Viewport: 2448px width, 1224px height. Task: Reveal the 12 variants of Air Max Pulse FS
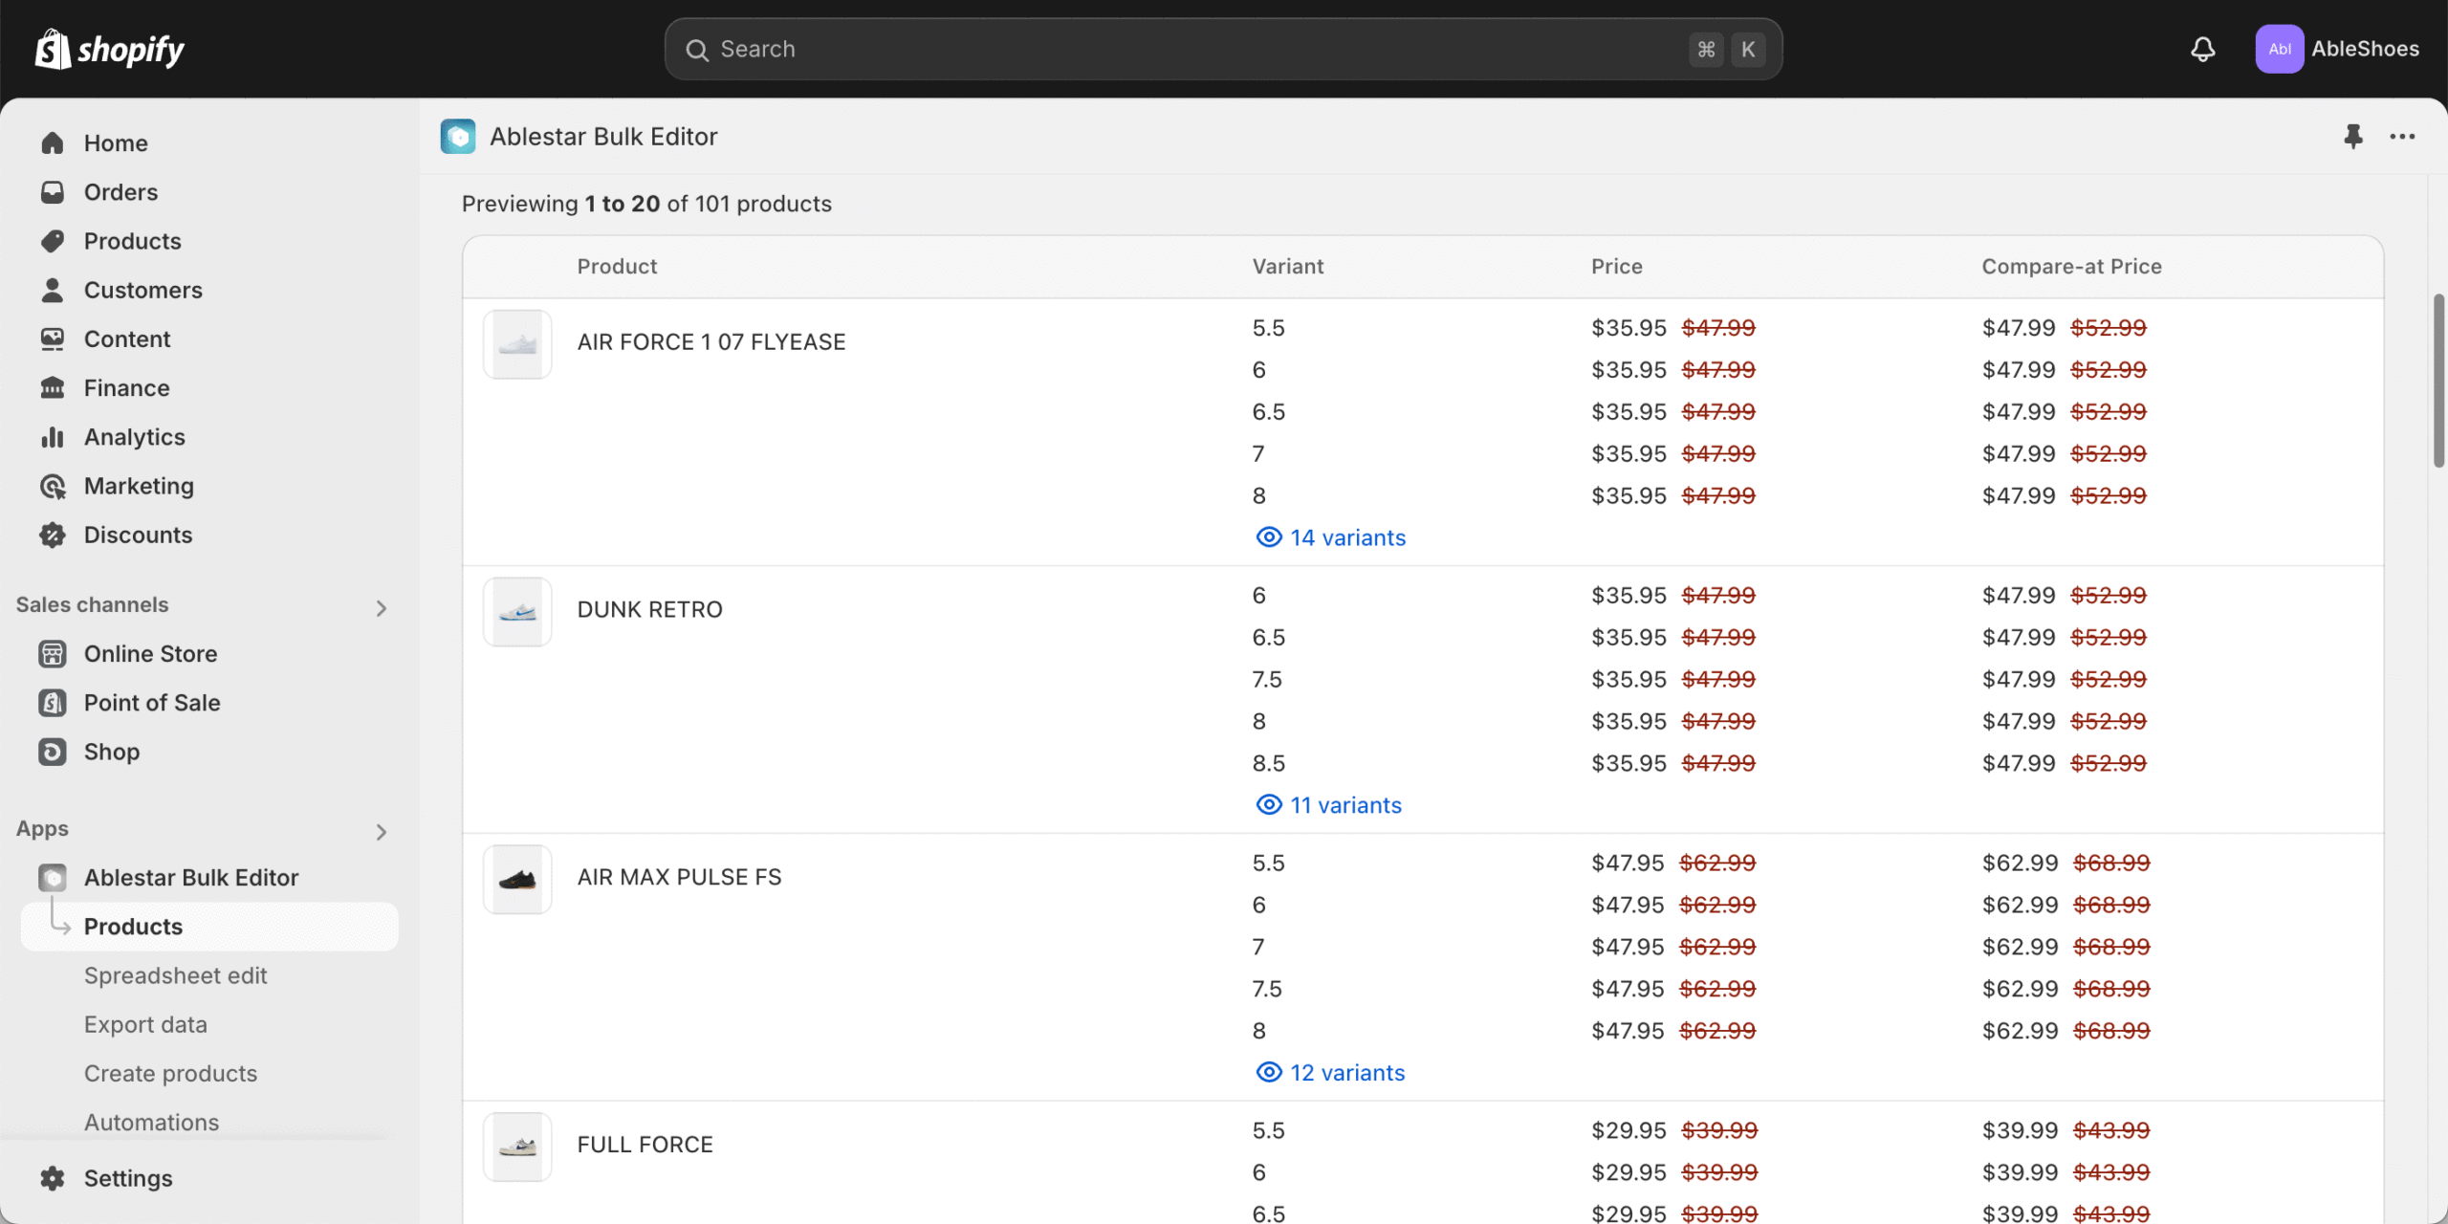(1330, 1073)
